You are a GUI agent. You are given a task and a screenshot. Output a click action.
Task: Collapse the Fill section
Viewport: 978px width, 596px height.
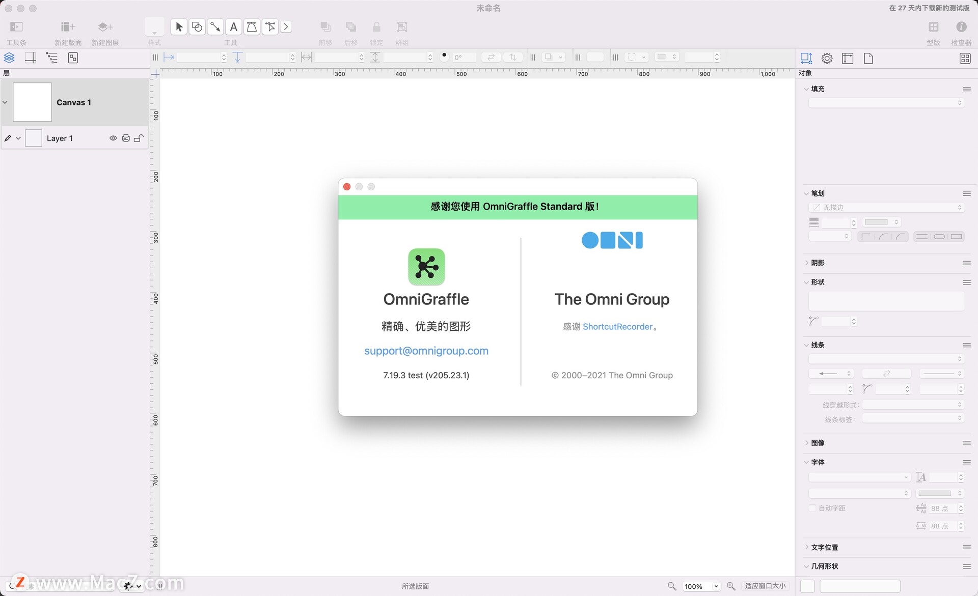[806, 89]
